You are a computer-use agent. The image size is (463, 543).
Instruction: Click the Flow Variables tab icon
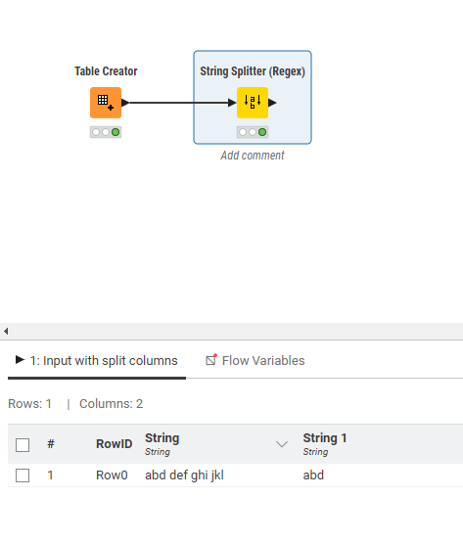pos(211,360)
